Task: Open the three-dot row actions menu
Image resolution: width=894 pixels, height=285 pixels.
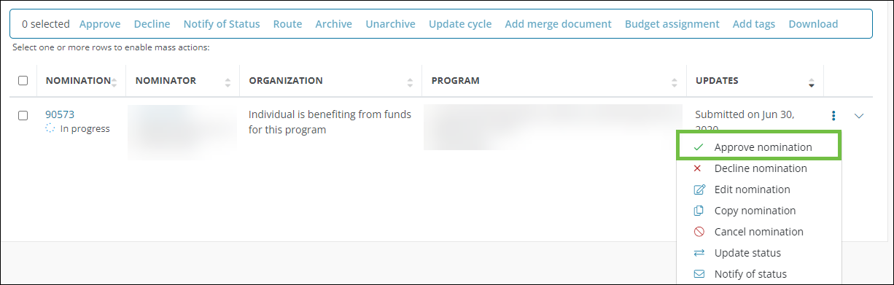Action: tap(833, 116)
